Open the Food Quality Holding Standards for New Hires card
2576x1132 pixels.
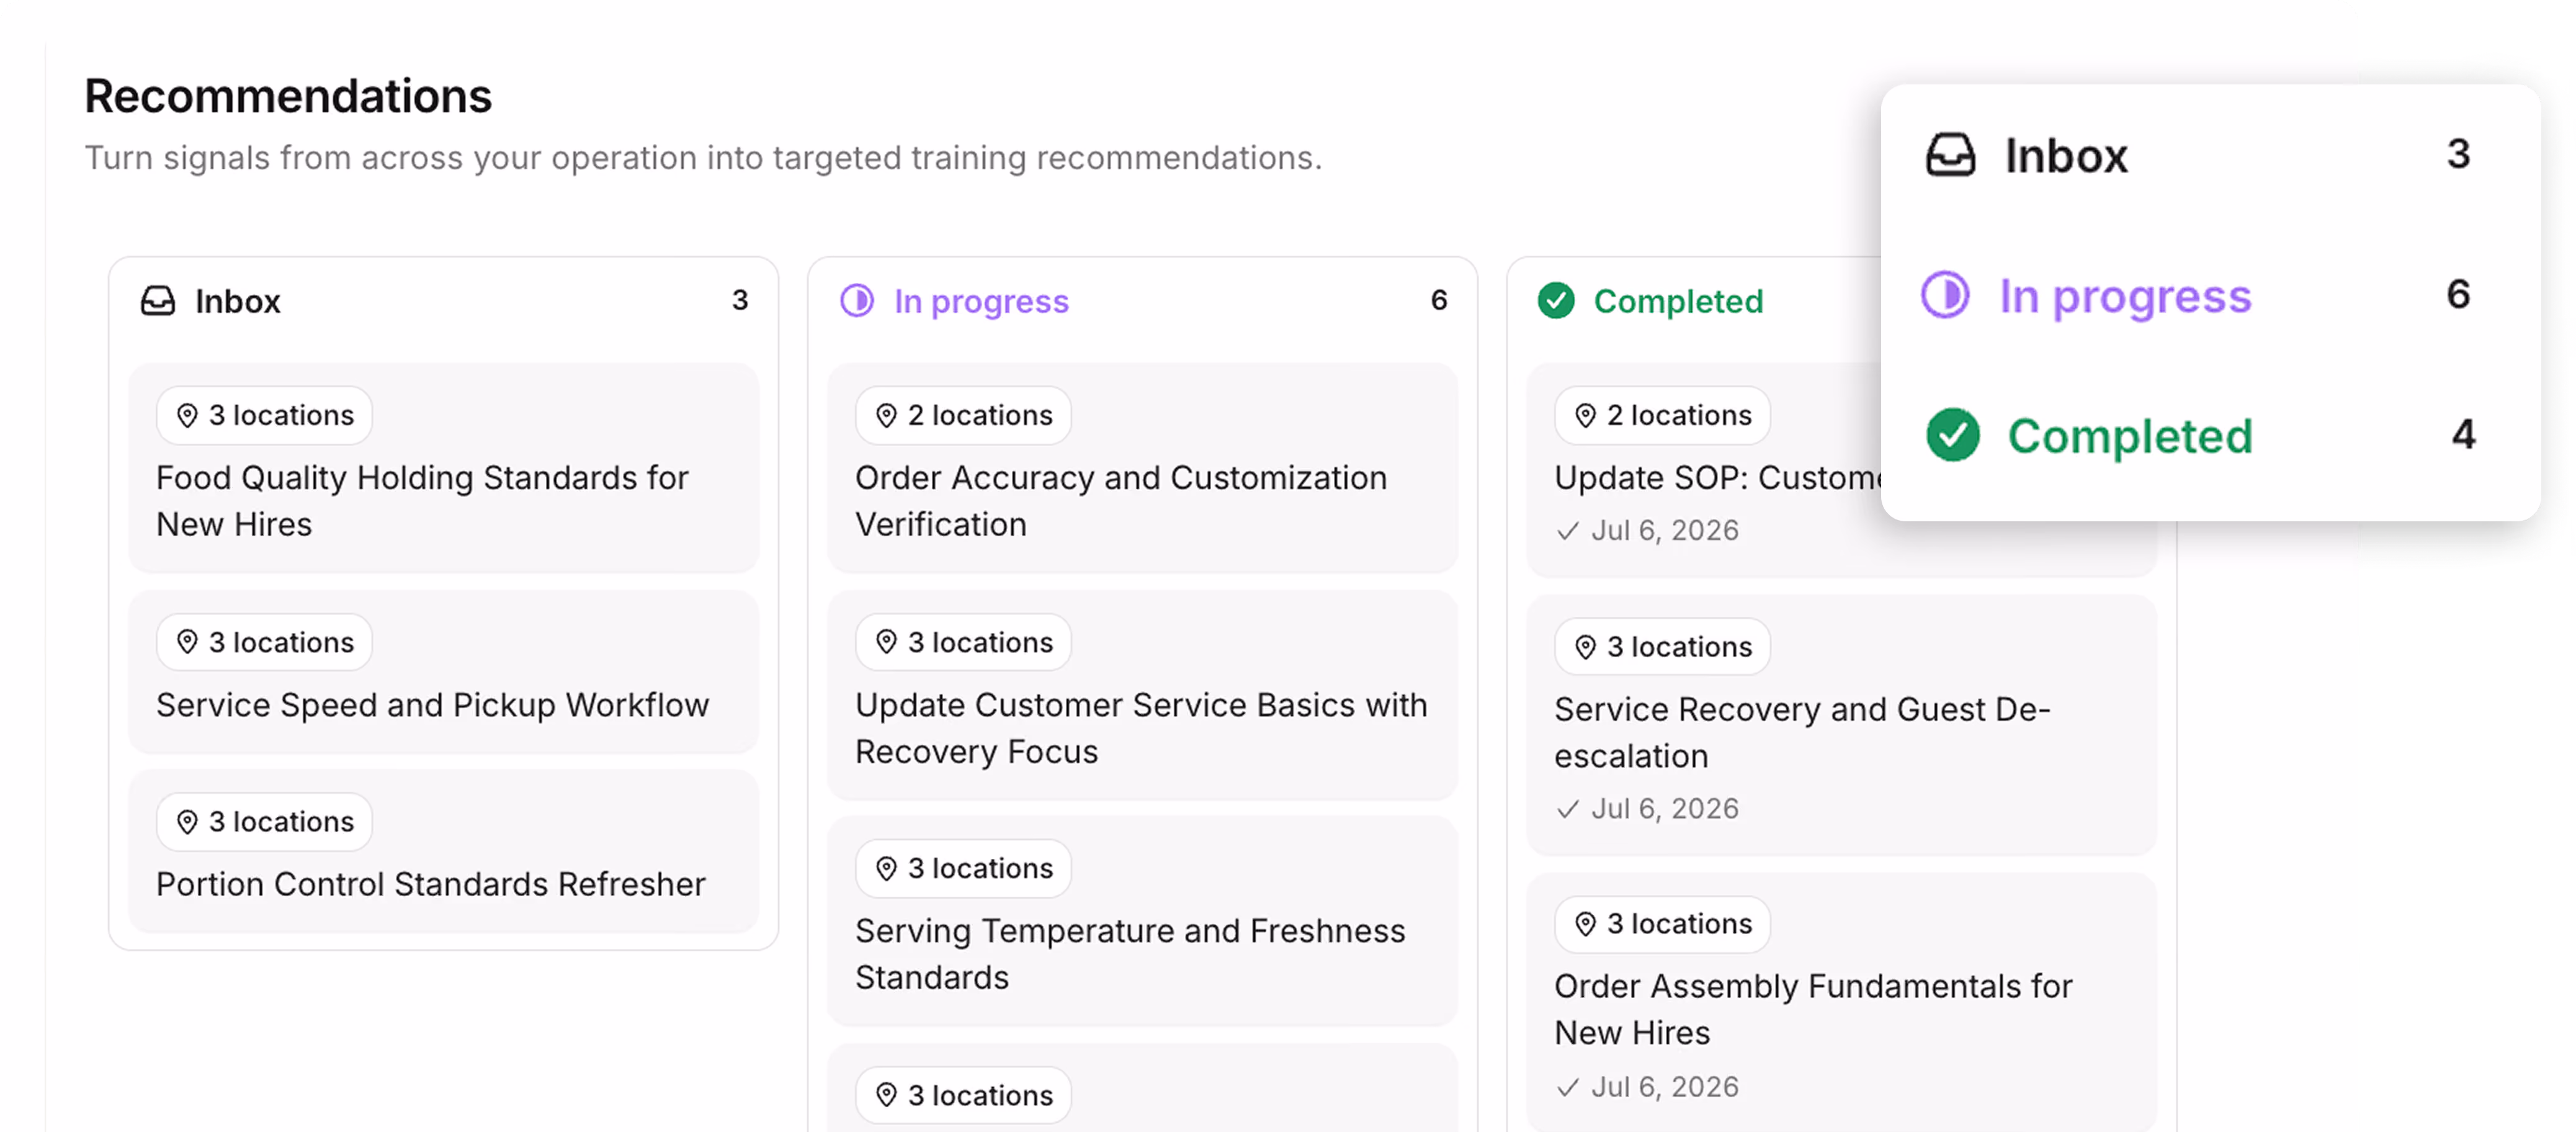444,468
